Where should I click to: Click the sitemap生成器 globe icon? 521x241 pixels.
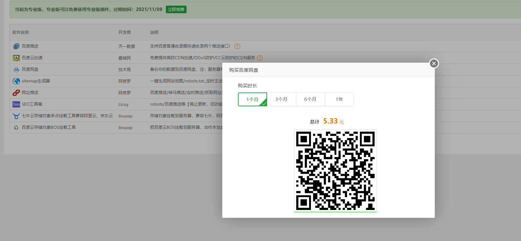[16, 81]
